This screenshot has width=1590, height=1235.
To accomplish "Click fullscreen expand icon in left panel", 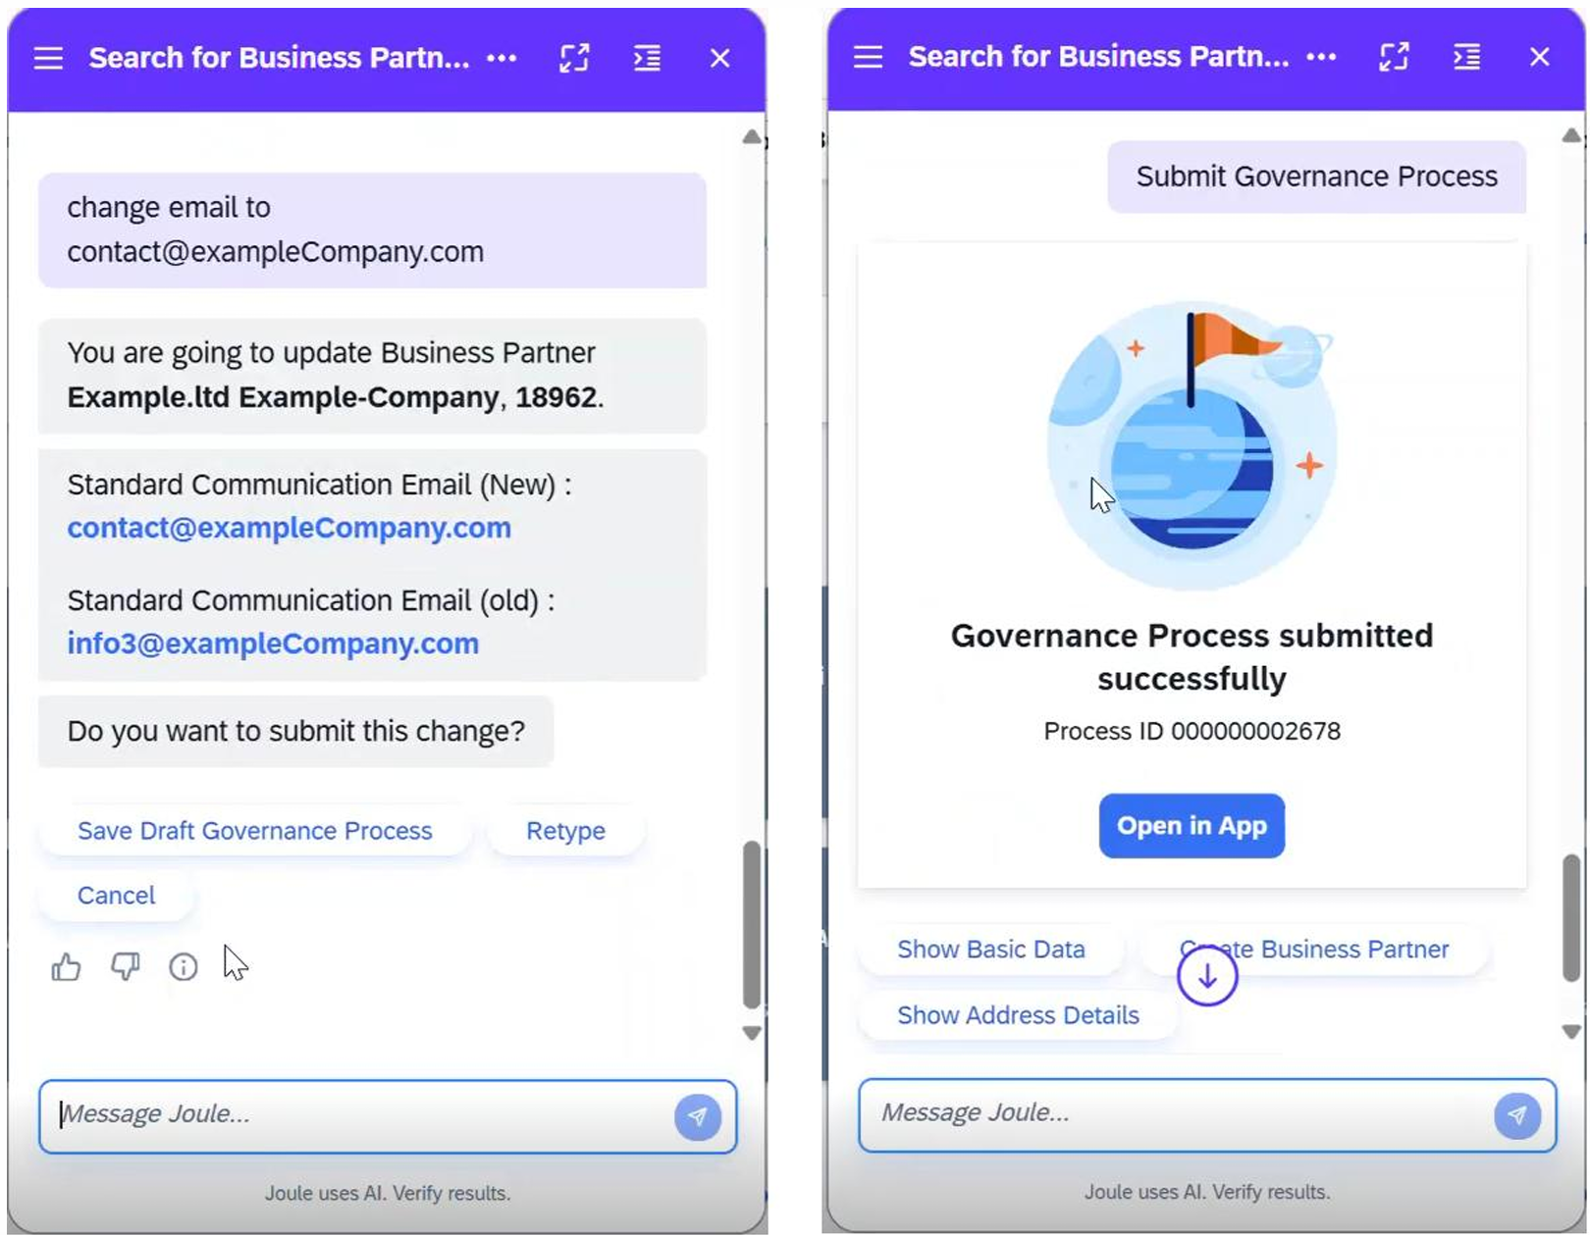I will point(574,59).
